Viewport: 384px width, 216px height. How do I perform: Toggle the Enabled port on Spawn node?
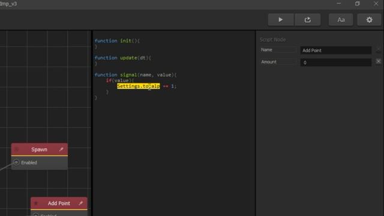pos(16,163)
